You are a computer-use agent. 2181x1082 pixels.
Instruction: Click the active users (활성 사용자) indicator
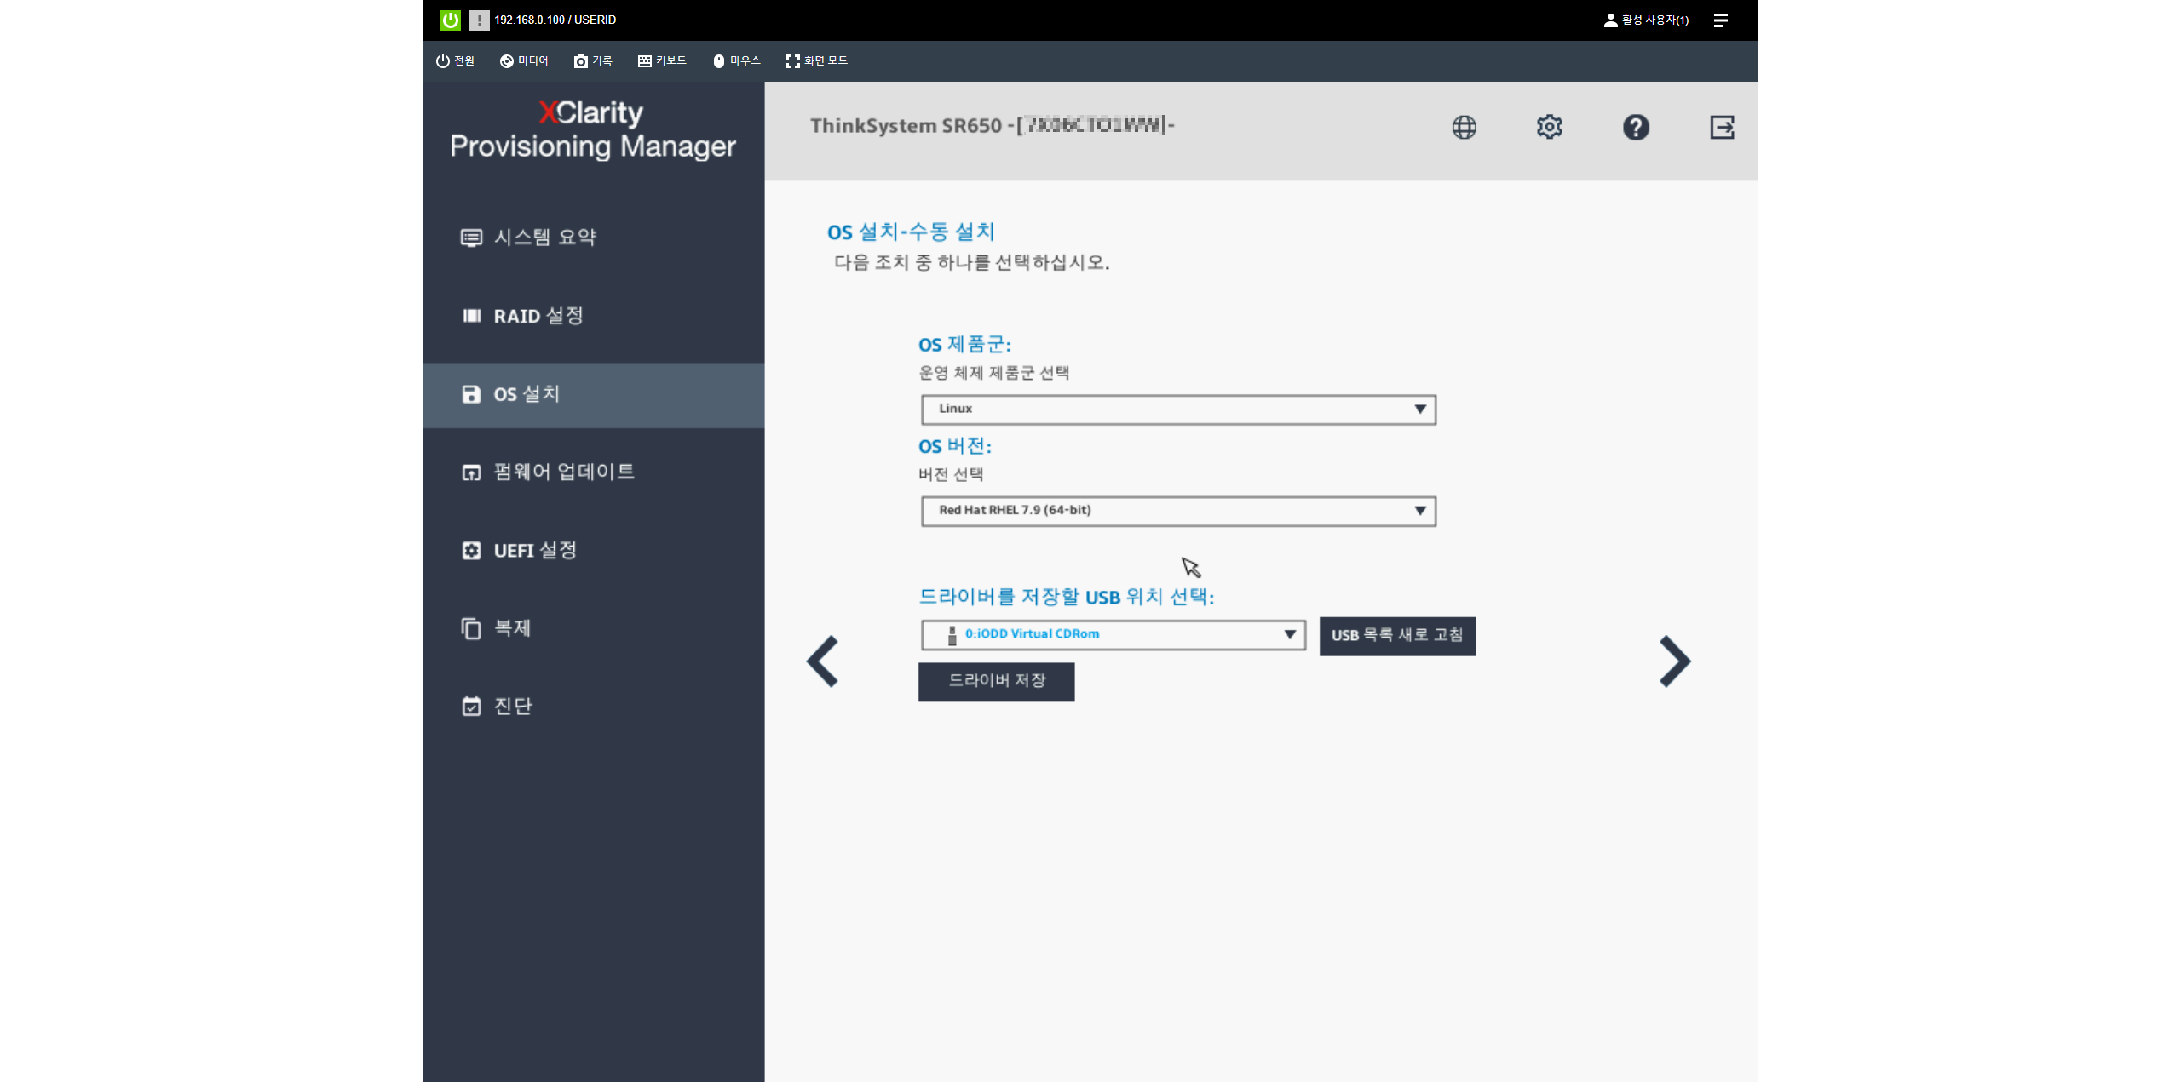[x=1646, y=20]
